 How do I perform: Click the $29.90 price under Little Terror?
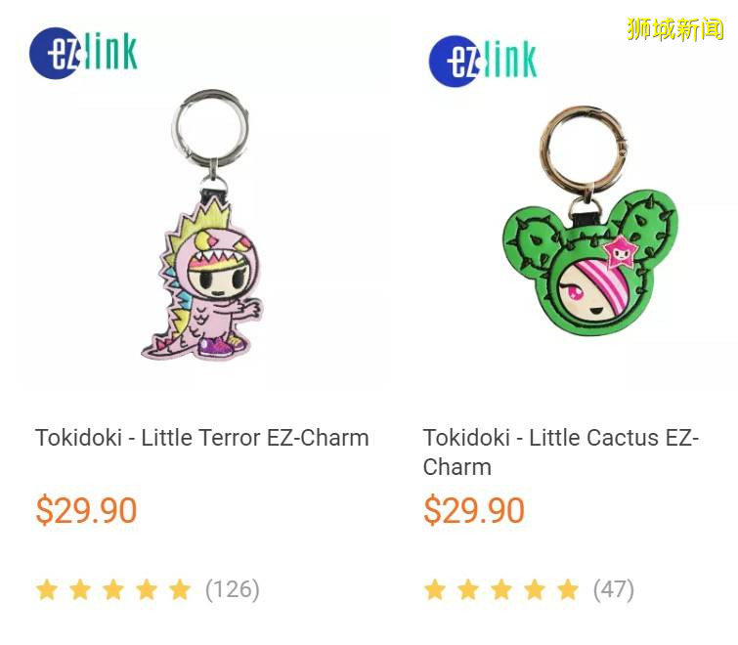[87, 510]
